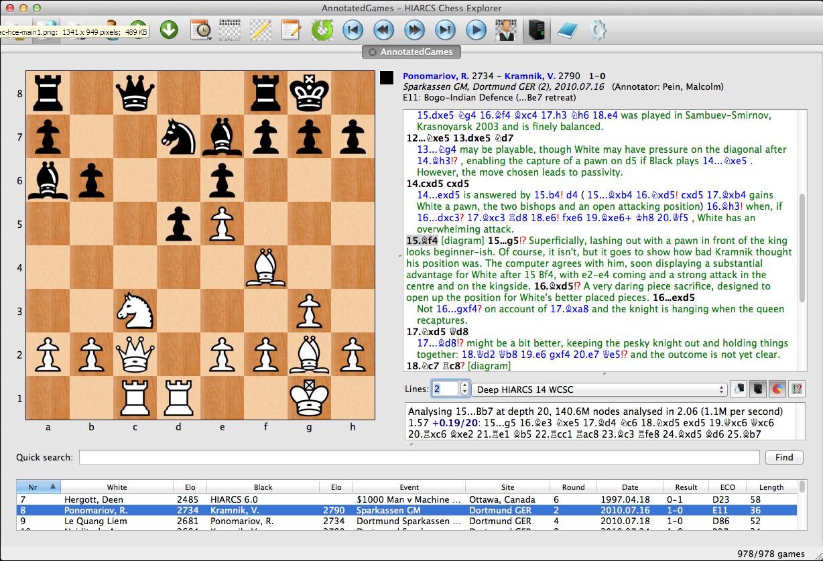Screen dimensions: 823x561
Task: Increase Lines value using stepper arrows
Action: click(463, 385)
